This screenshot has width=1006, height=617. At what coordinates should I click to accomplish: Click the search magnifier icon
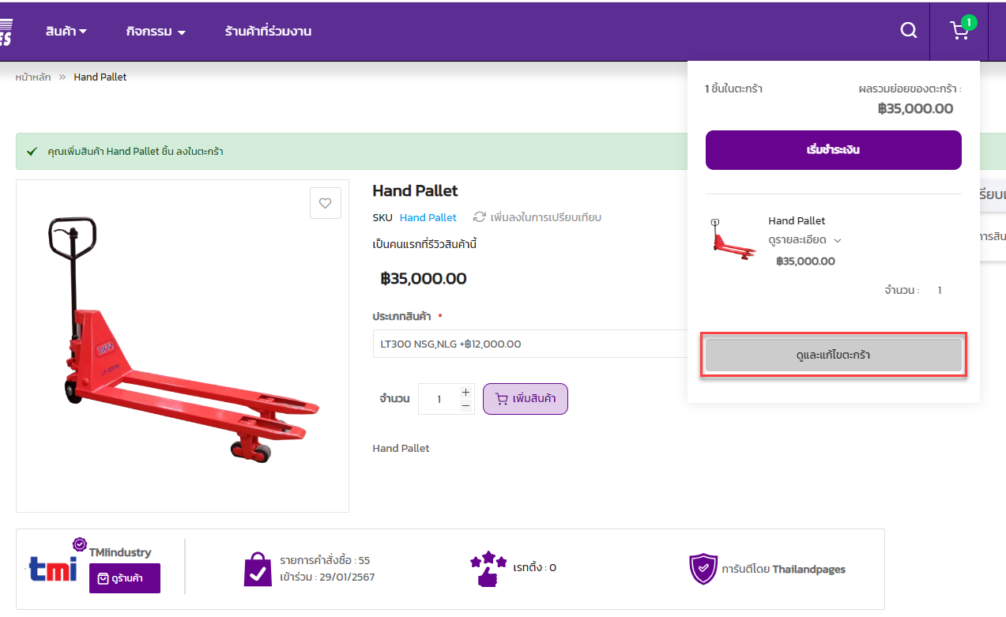(x=909, y=31)
